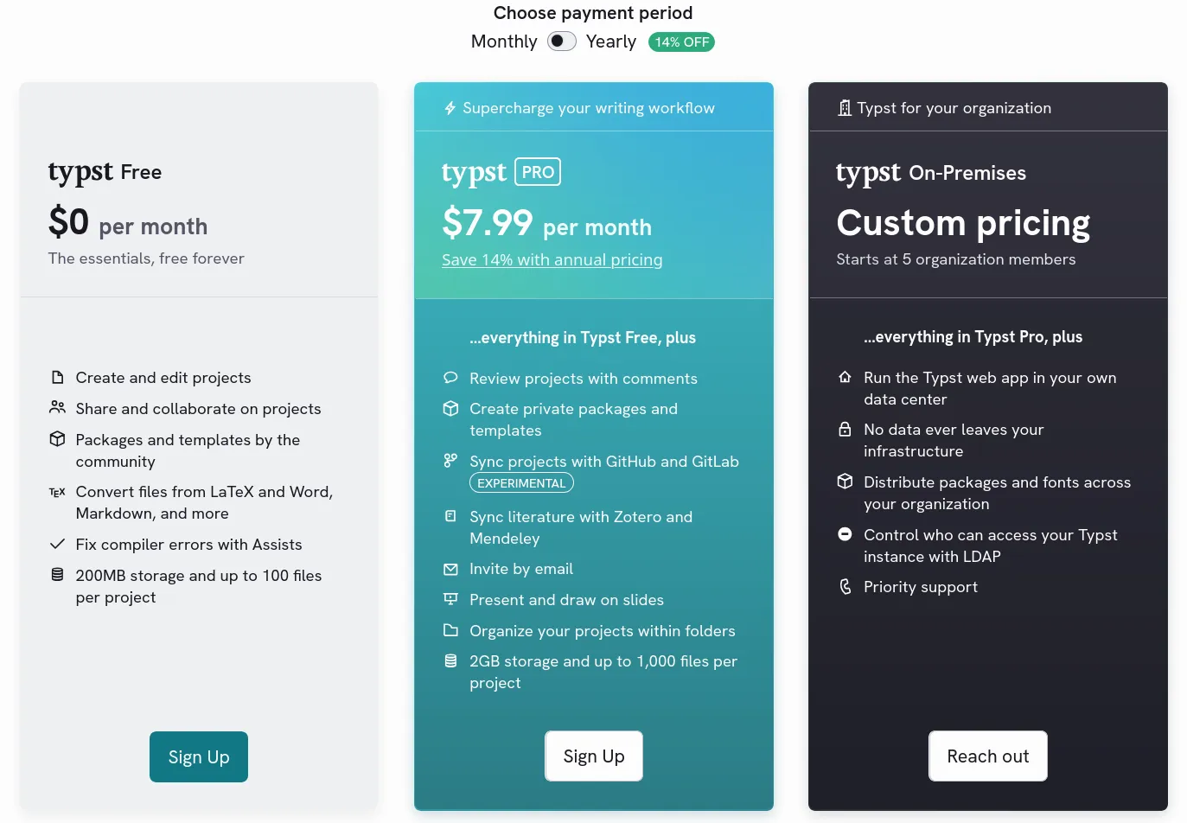Click 'Fix compiler errors with Assists' text

point(188,545)
